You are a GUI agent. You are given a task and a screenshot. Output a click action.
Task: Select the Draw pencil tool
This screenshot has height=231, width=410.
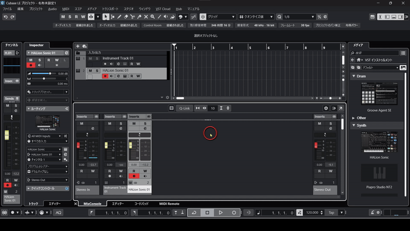[119, 17]
